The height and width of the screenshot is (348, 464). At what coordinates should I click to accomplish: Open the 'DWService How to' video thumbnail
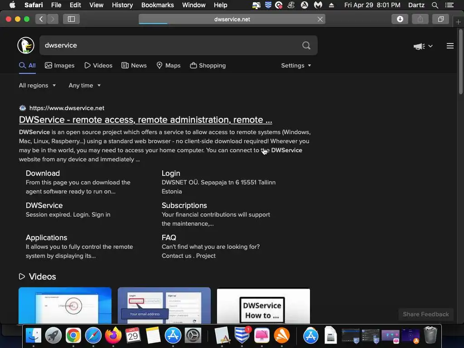point(263,306)
